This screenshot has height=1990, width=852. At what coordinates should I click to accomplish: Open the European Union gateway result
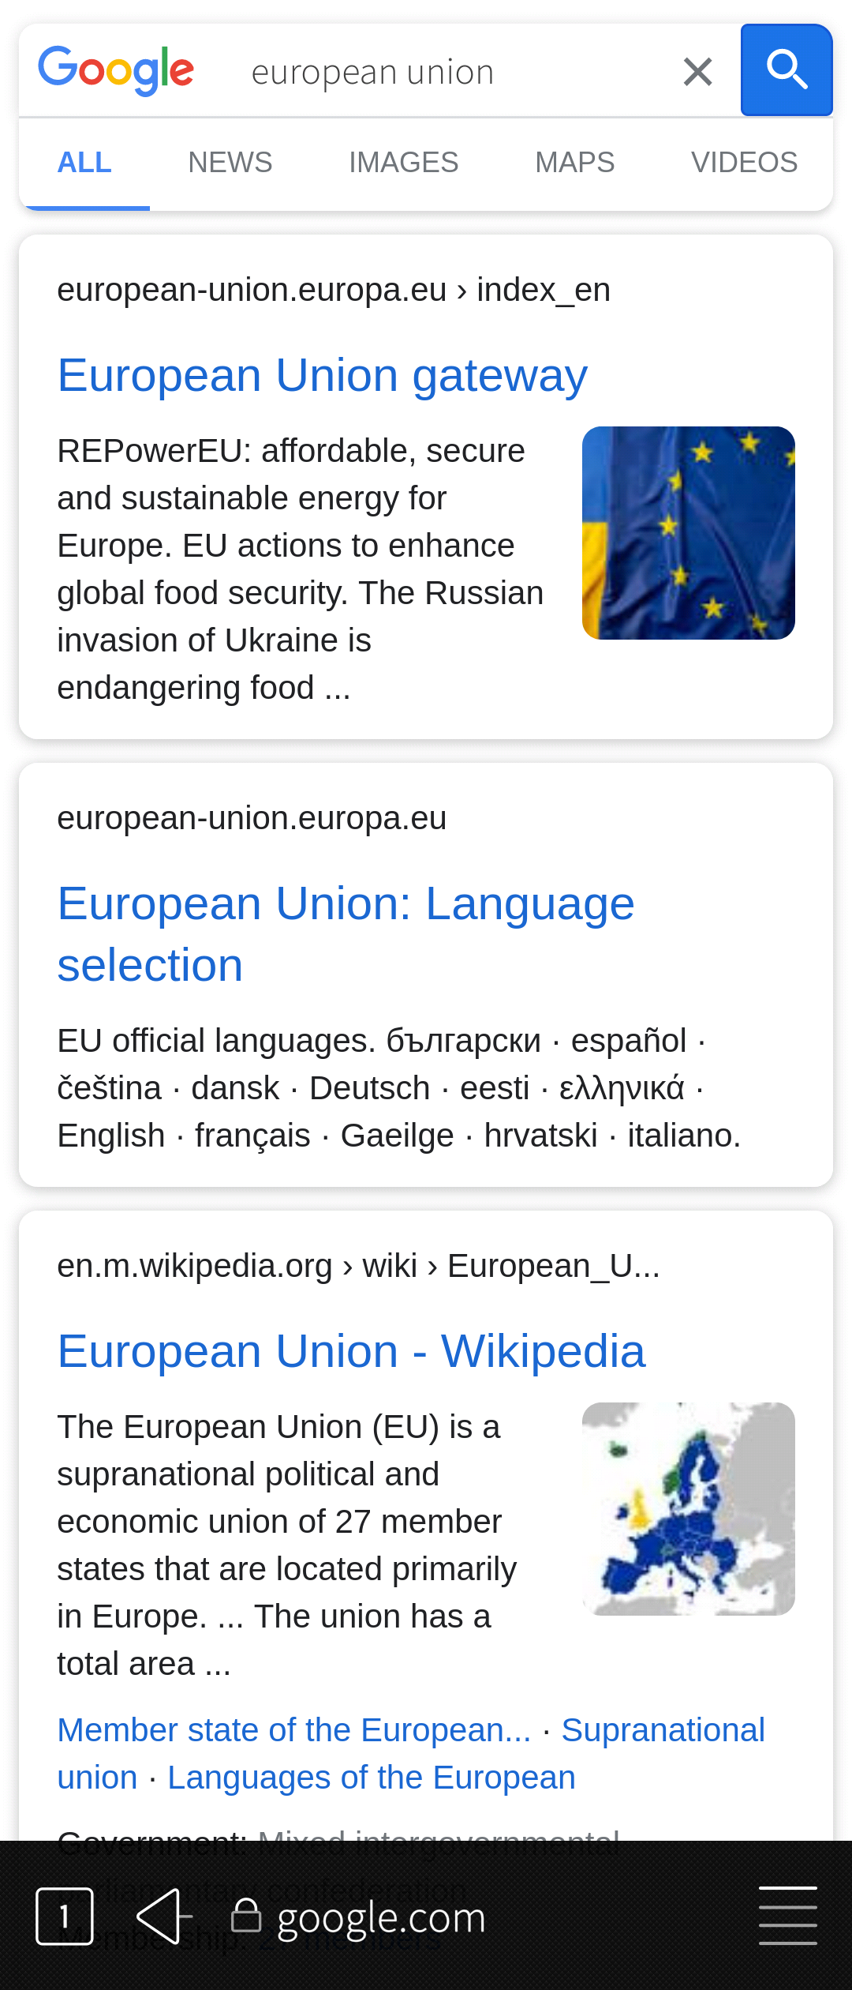(x=322, y=375)
